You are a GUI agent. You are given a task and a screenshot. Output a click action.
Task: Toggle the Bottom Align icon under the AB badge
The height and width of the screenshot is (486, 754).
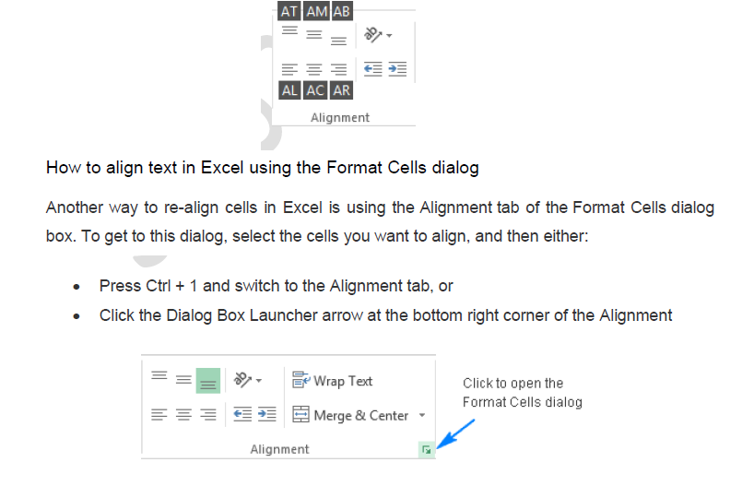339,39
